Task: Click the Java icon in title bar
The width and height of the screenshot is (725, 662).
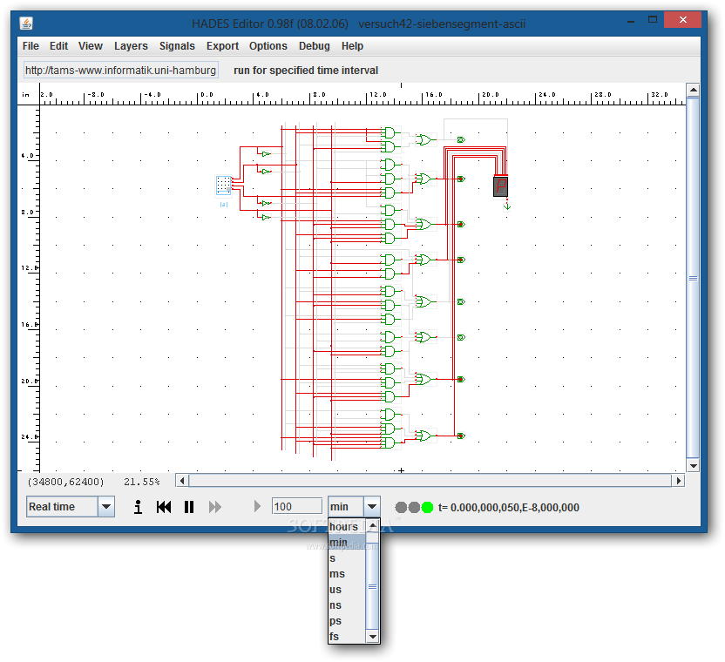Action: [x=26, y=24]
